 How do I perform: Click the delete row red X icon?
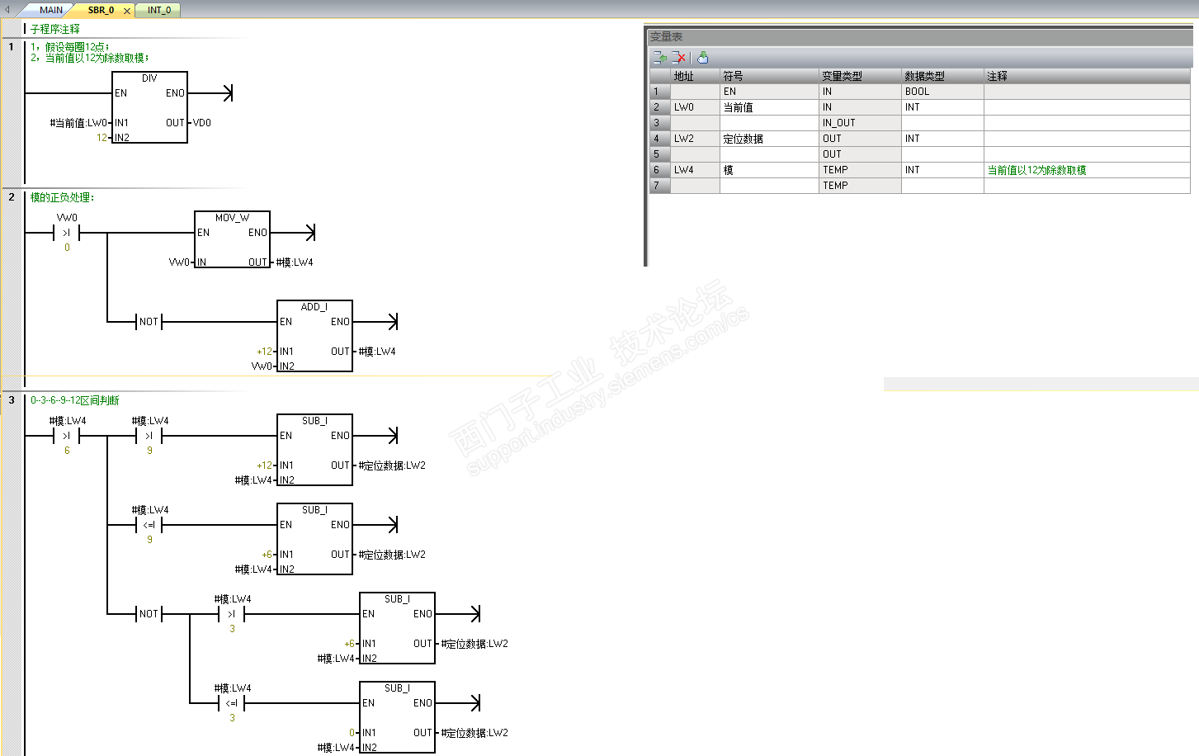[x=678, y=57]
